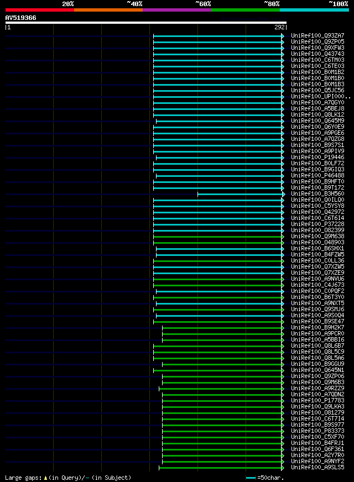Select the UniRef100_Q6Y0E9 label

(x=317, y=127)
